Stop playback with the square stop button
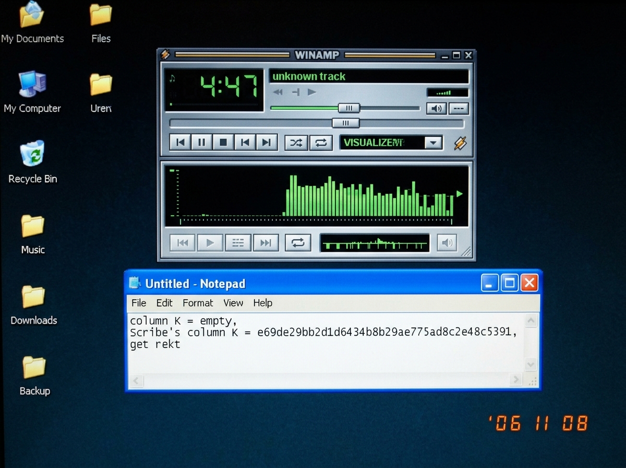 [223, 142]
